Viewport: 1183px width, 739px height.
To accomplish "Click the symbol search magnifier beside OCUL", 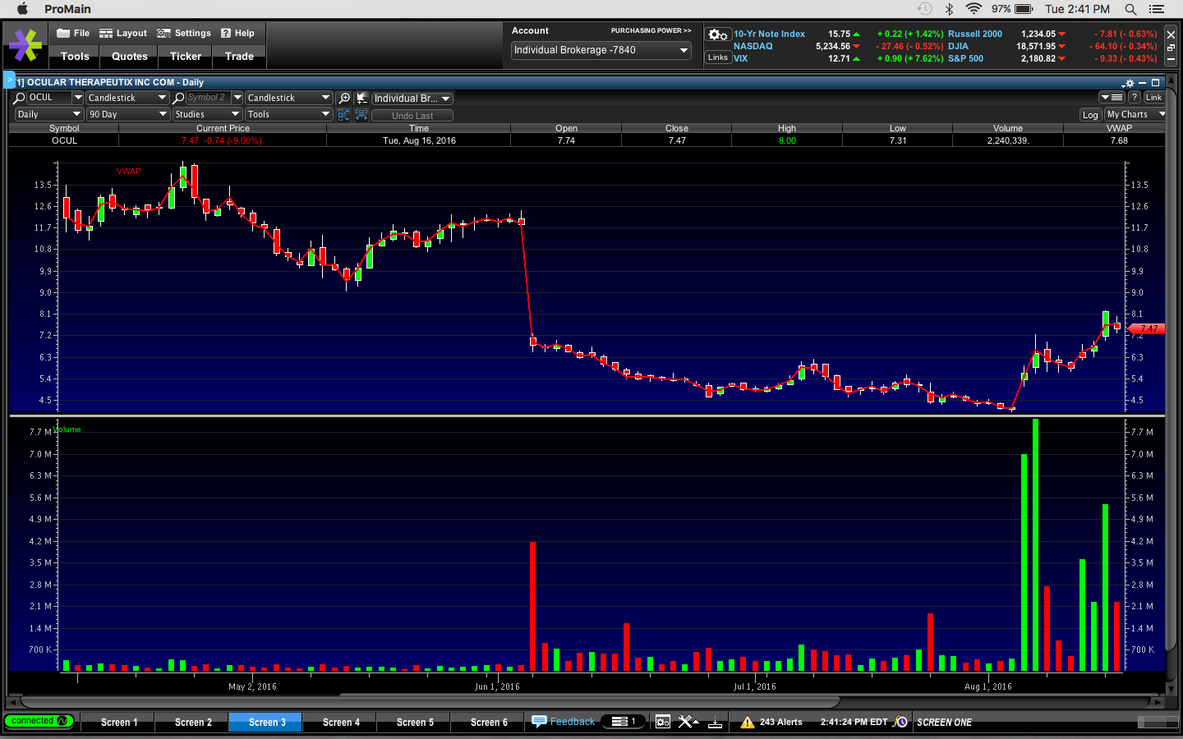I will pos(20,98).
